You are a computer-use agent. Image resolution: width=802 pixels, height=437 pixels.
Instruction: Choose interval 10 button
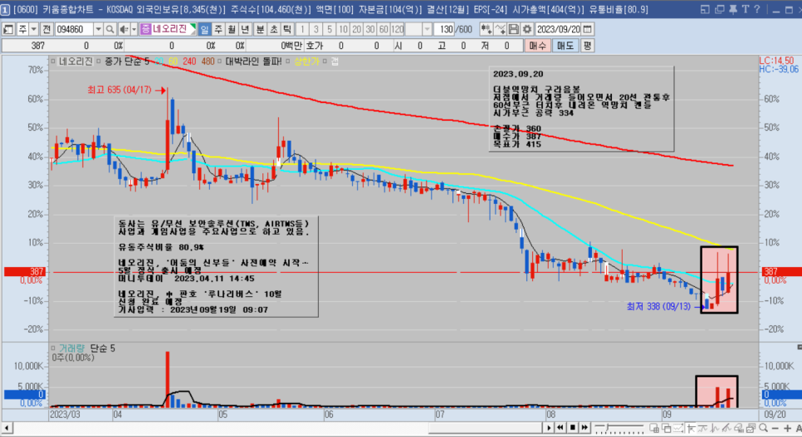[x=343, y=29]
